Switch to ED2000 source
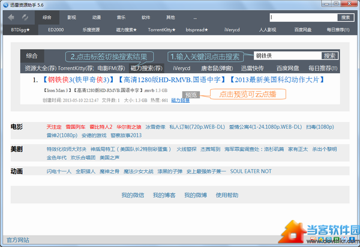 (56, 29)
